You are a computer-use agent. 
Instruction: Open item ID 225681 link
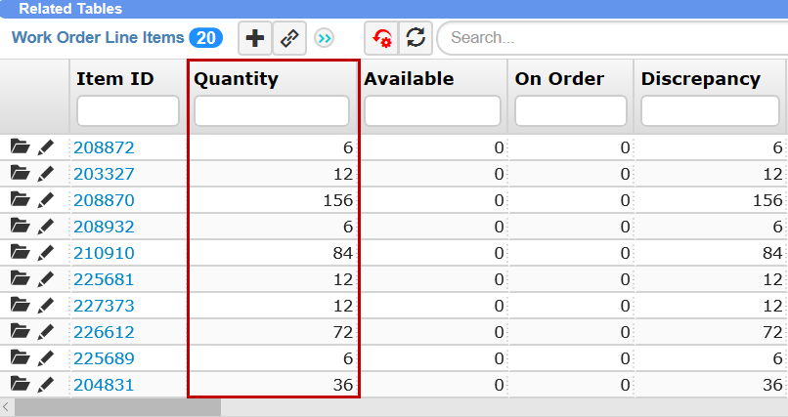104,279
